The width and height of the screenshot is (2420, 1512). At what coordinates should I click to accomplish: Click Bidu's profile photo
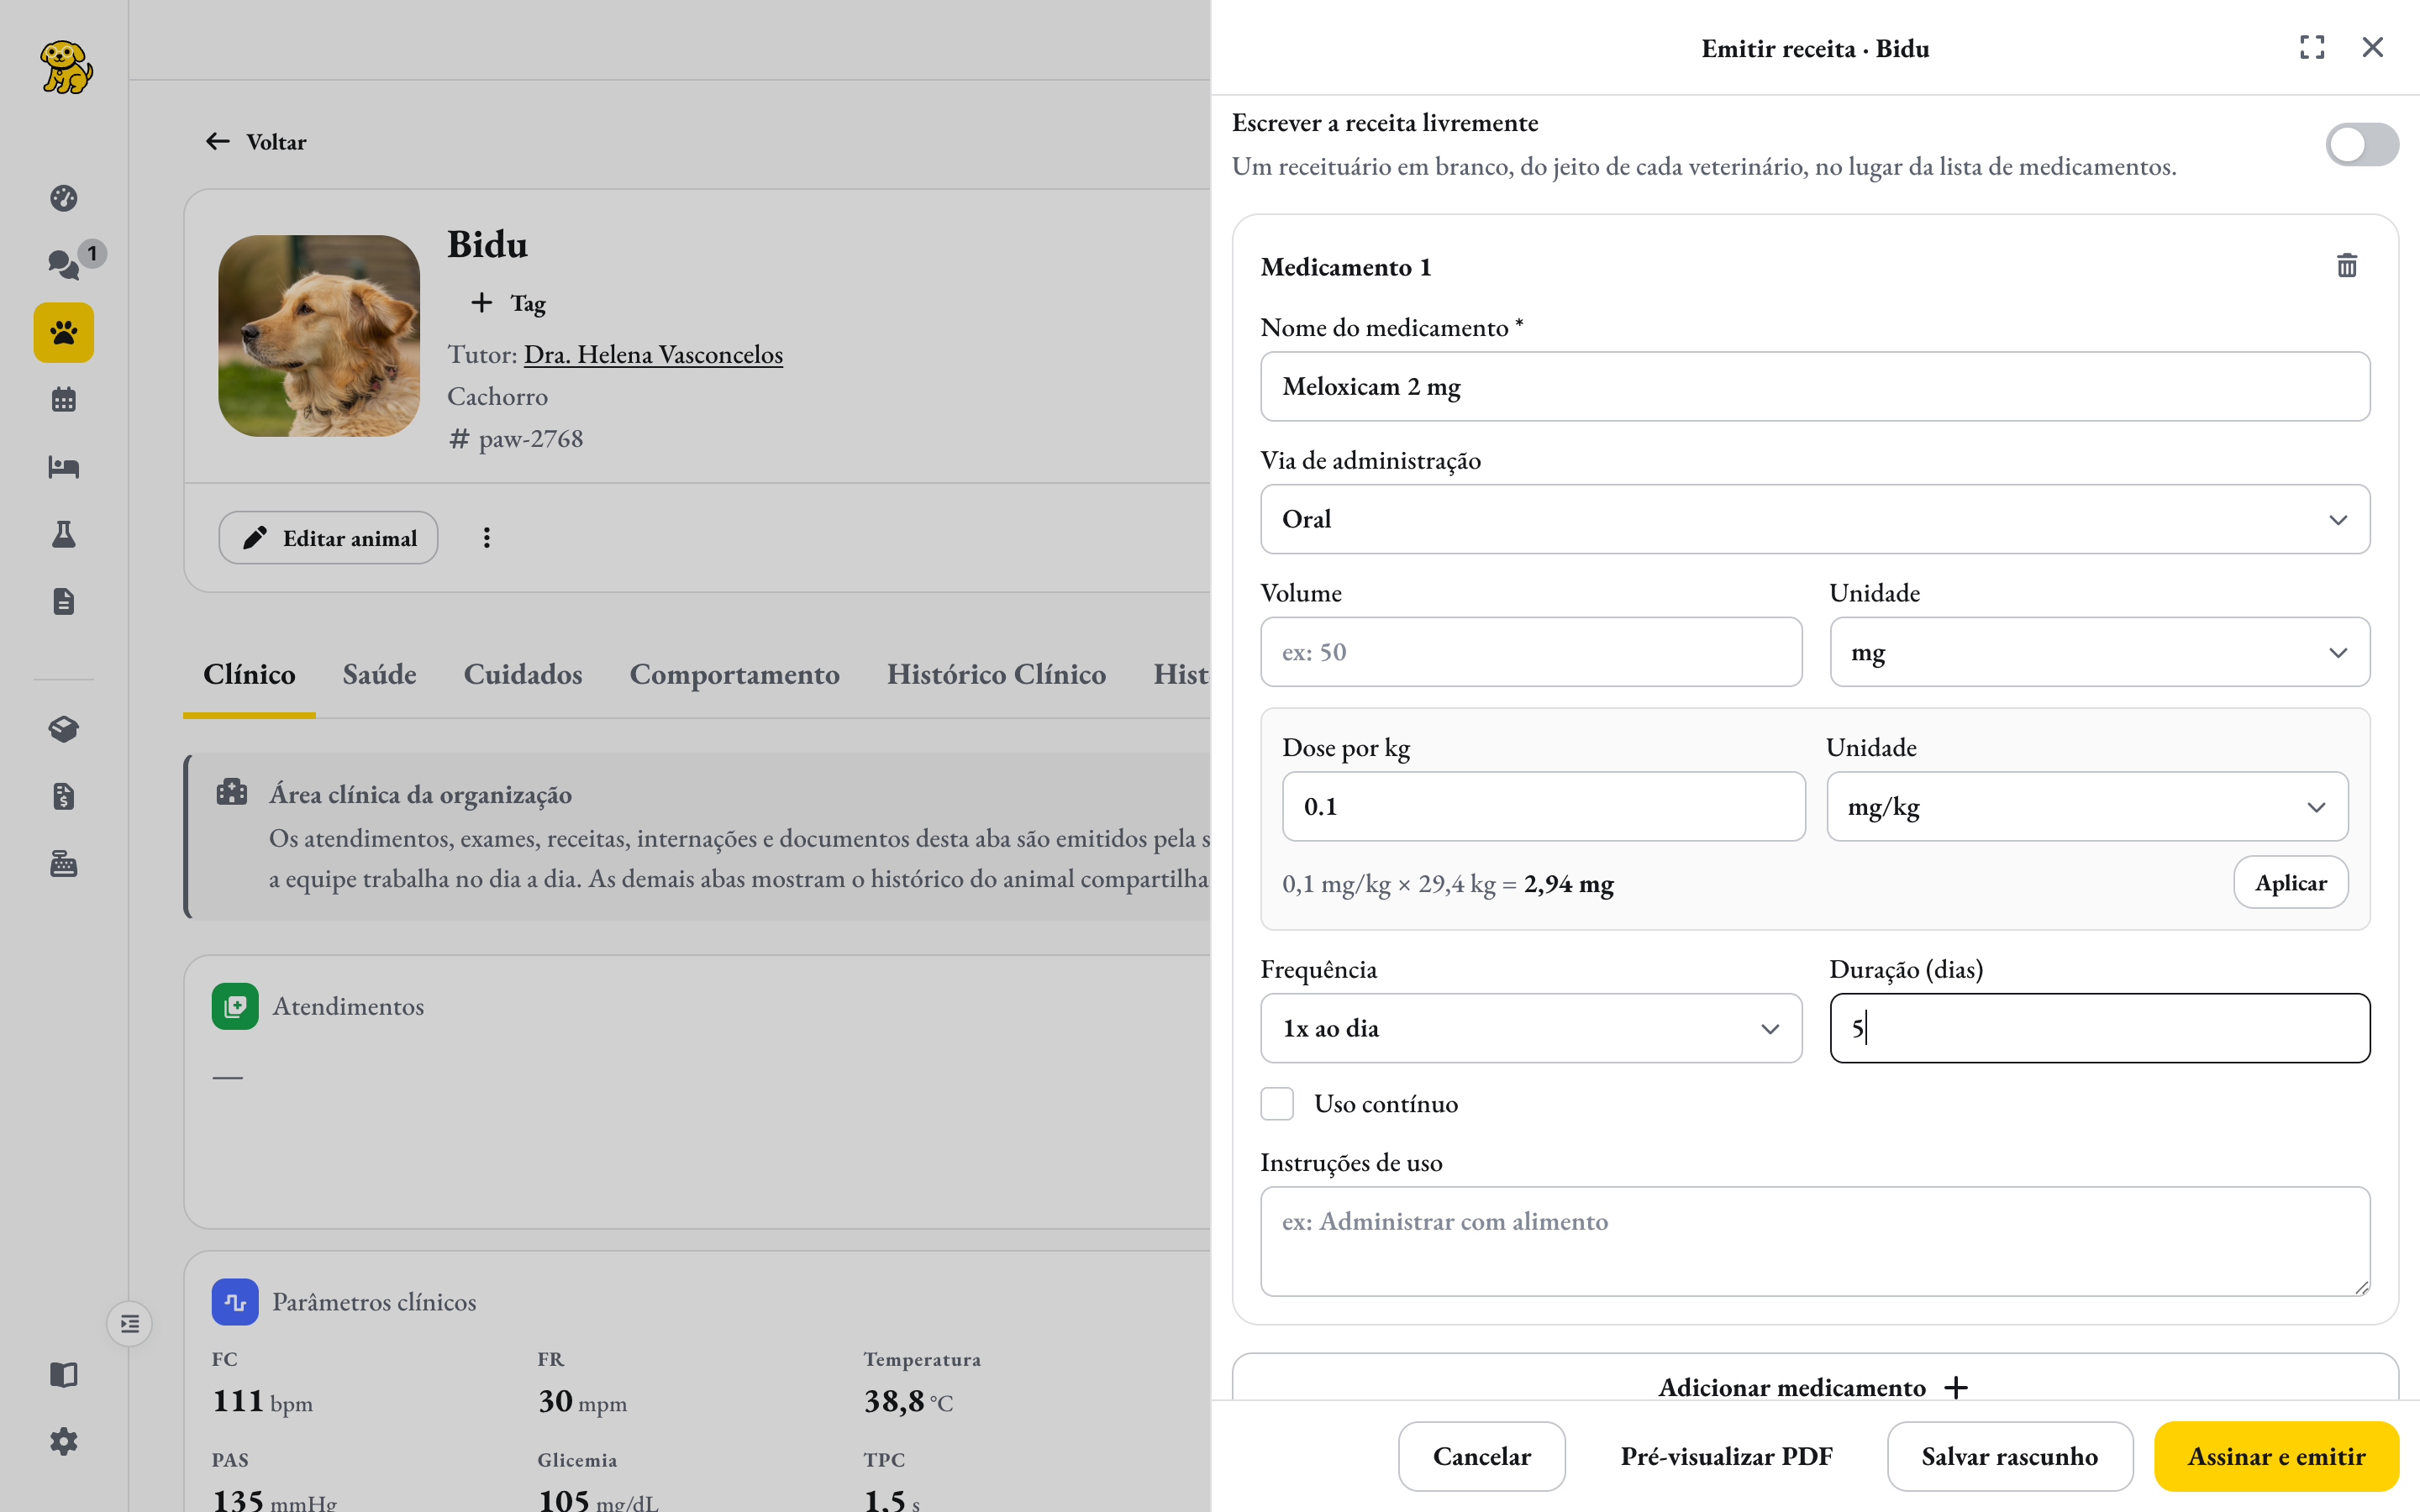coord(319,336)
